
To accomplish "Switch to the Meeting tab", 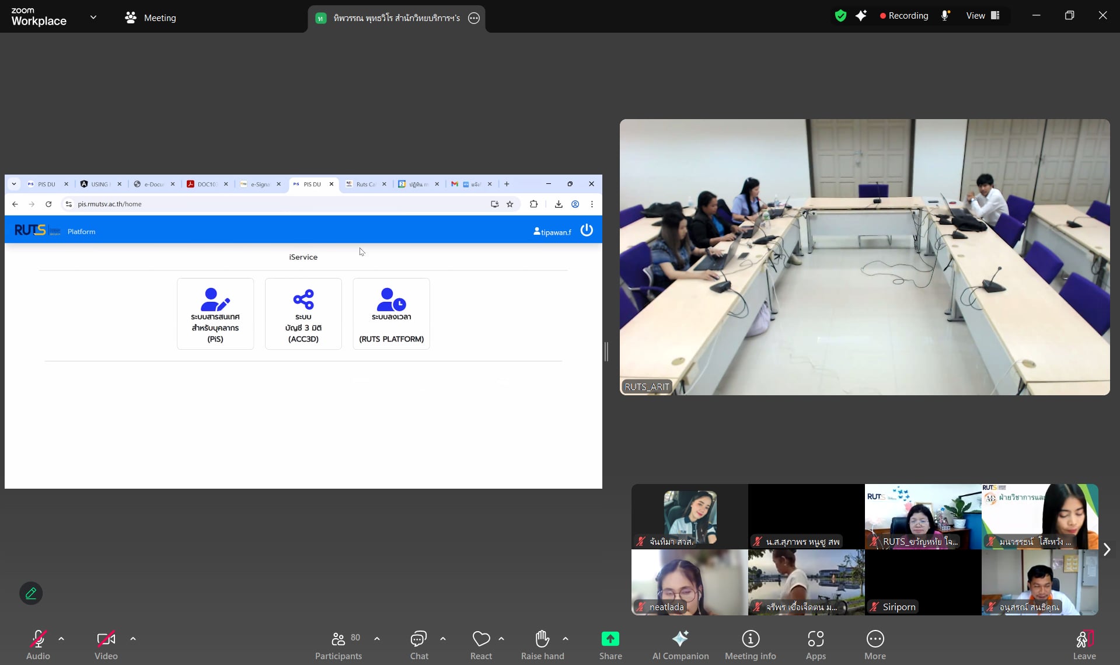I will 151,18.
